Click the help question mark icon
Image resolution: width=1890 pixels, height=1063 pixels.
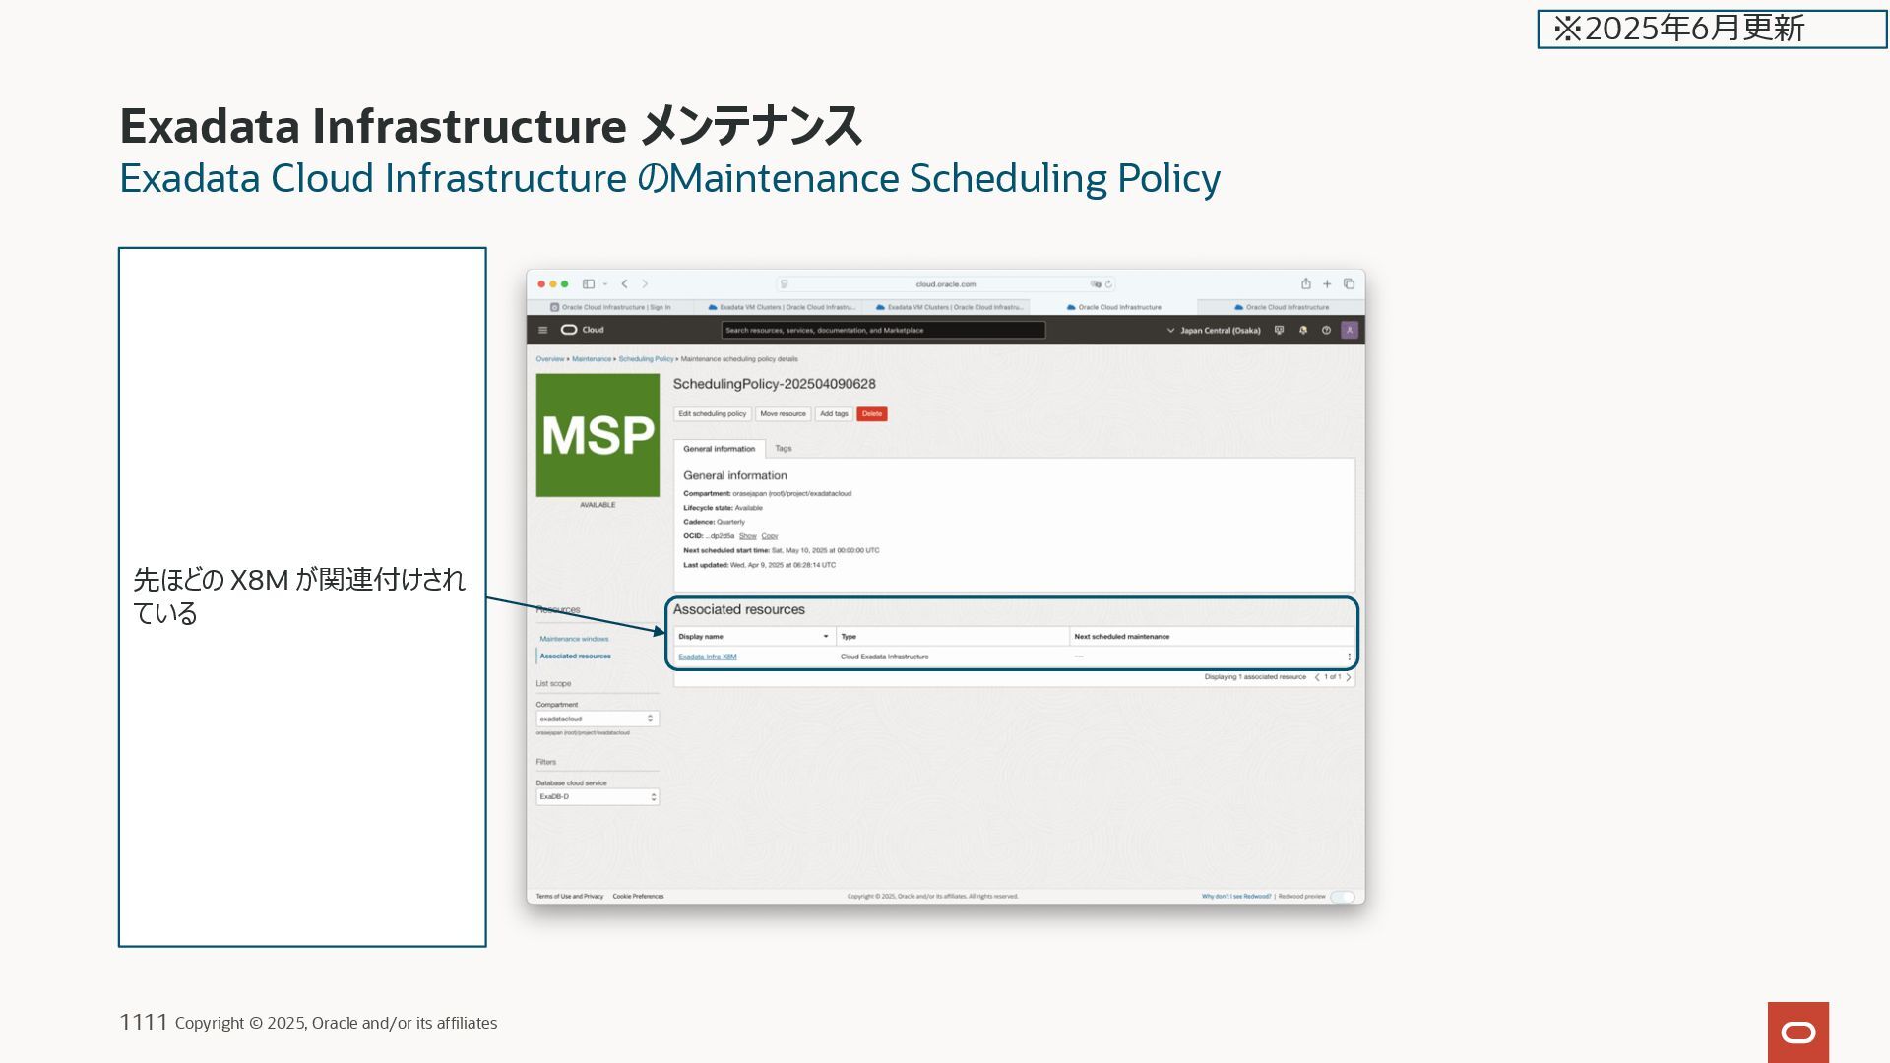coord(1326,331)
